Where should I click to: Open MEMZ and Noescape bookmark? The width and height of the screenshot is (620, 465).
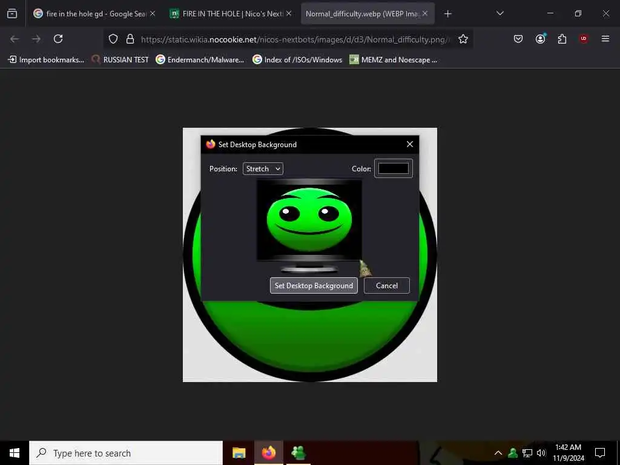tap(394, 60)
